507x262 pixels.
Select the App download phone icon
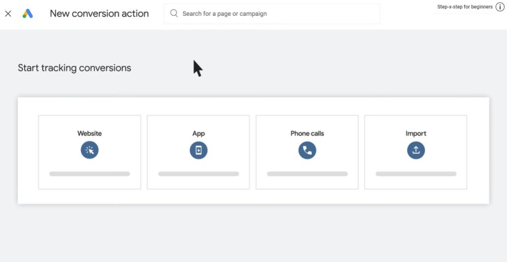coord(199,150)
